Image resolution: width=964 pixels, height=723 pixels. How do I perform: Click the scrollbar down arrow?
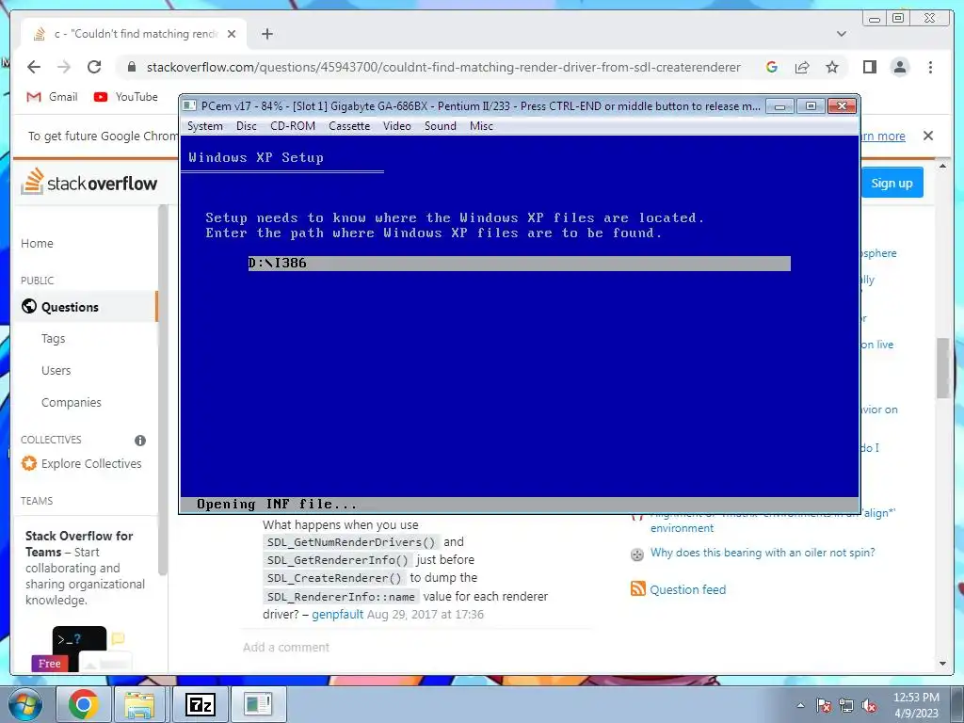point(943,664)
